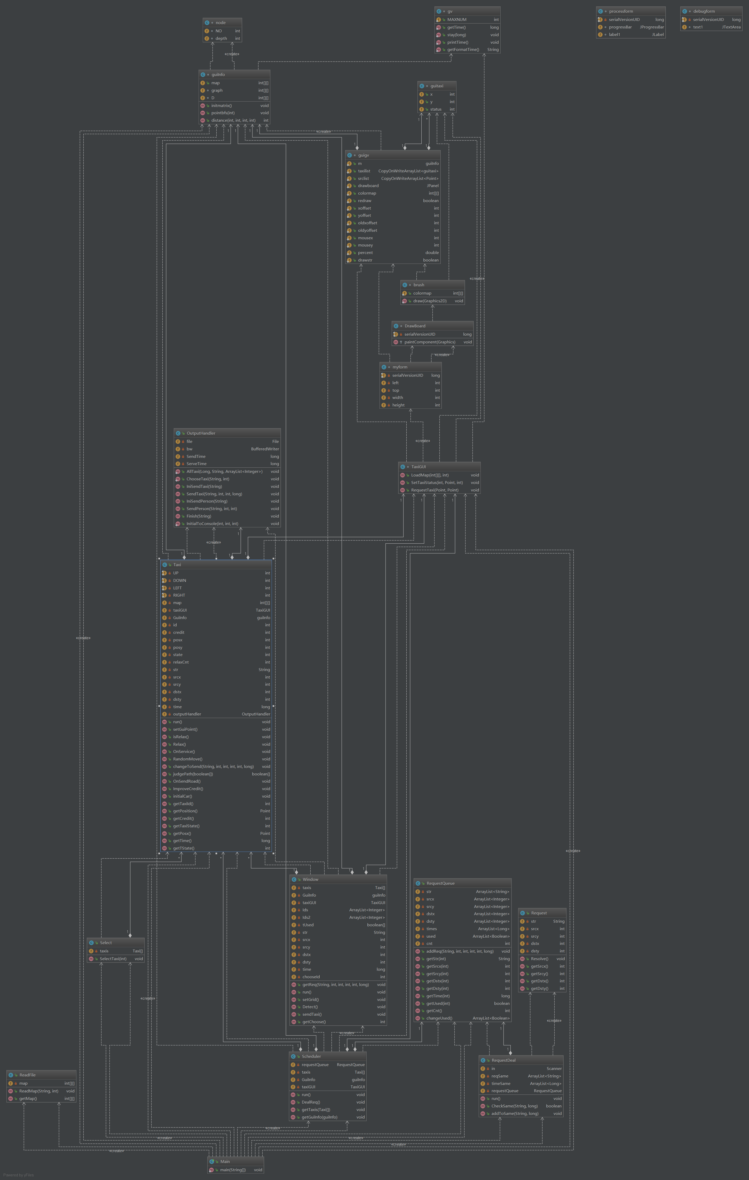Select distance(int, int, int, int) in guiInfo
The image size is (749, 1180).
234,120
